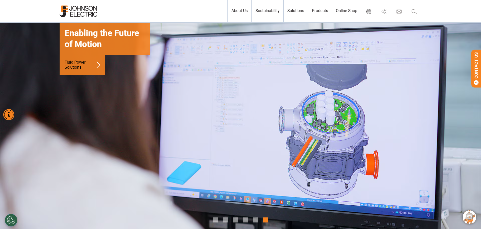Image resolution: width=481 pixels, height=229 pixels.
Task: Select the fifth carousel slide indicator
Action: point(256,220)
